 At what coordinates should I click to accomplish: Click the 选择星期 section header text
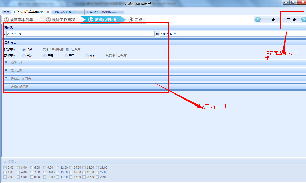[x=16, y=70]
